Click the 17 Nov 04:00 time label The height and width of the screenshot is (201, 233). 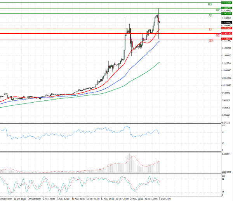click(x=108, y=199)
